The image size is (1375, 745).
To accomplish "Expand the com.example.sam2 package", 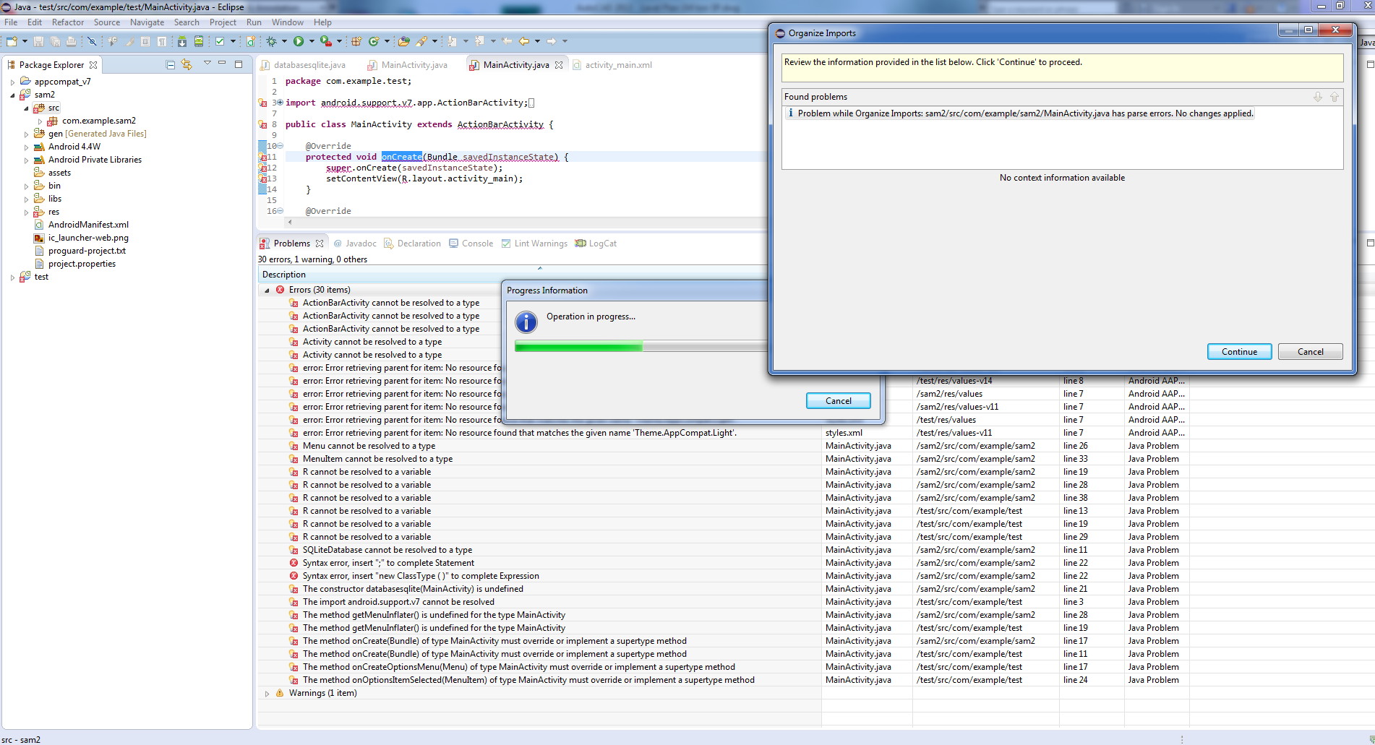I will point(40,121).
